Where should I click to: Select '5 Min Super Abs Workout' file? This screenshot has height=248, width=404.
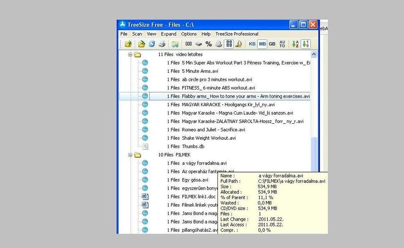coord(238,63)
